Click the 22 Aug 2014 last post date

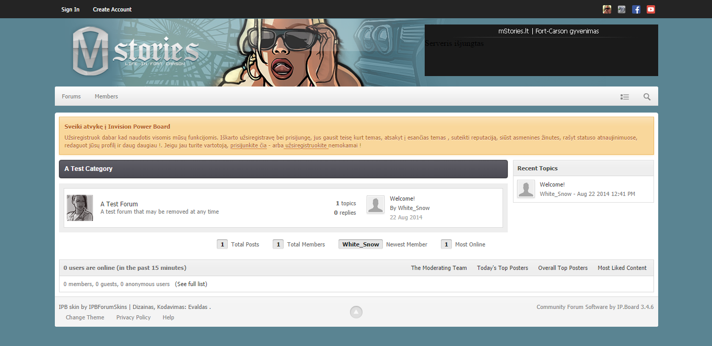406,217
